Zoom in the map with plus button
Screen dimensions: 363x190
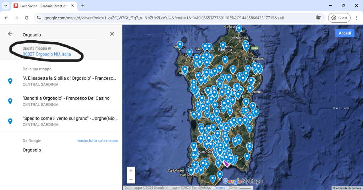point(131,171)
